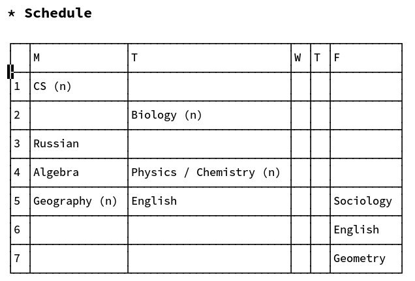Click the M column header
The image size is (415, 281).
point(79,58)
